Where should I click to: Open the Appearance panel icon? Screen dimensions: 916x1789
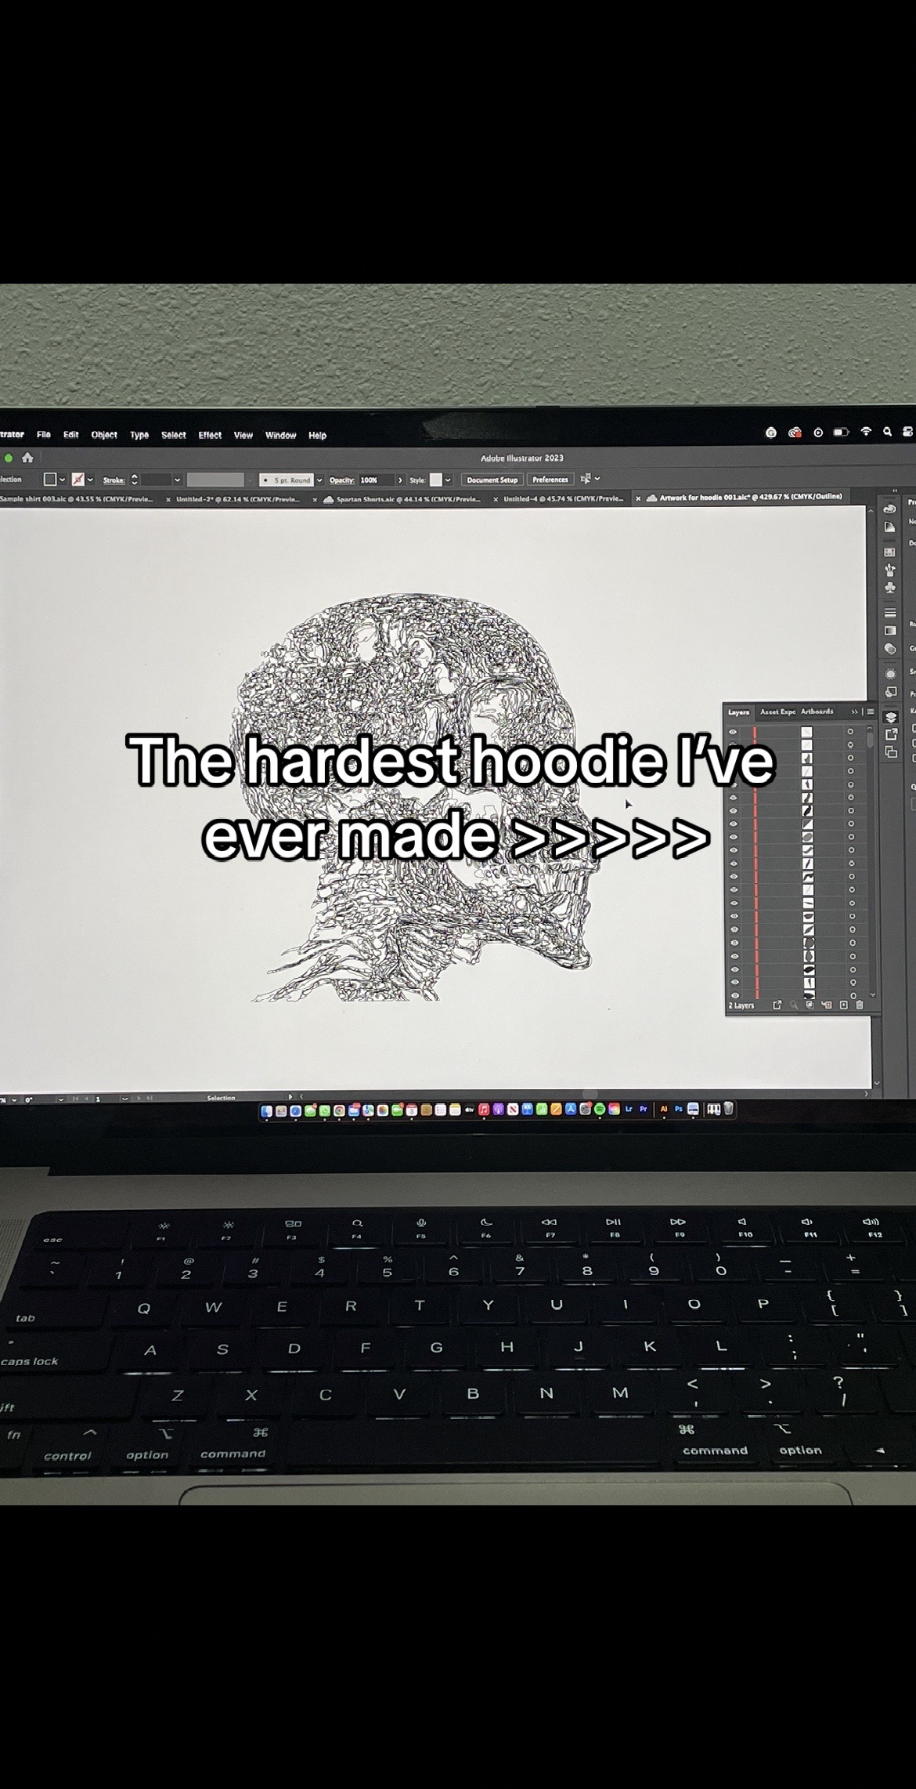click(891, 674)
